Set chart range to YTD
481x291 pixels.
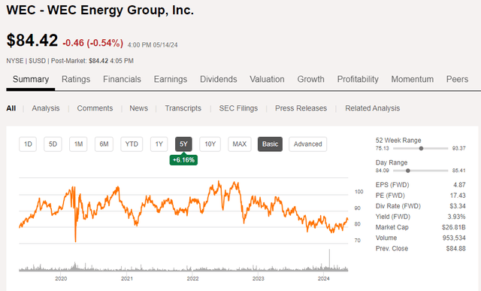(x=132, y=144)
